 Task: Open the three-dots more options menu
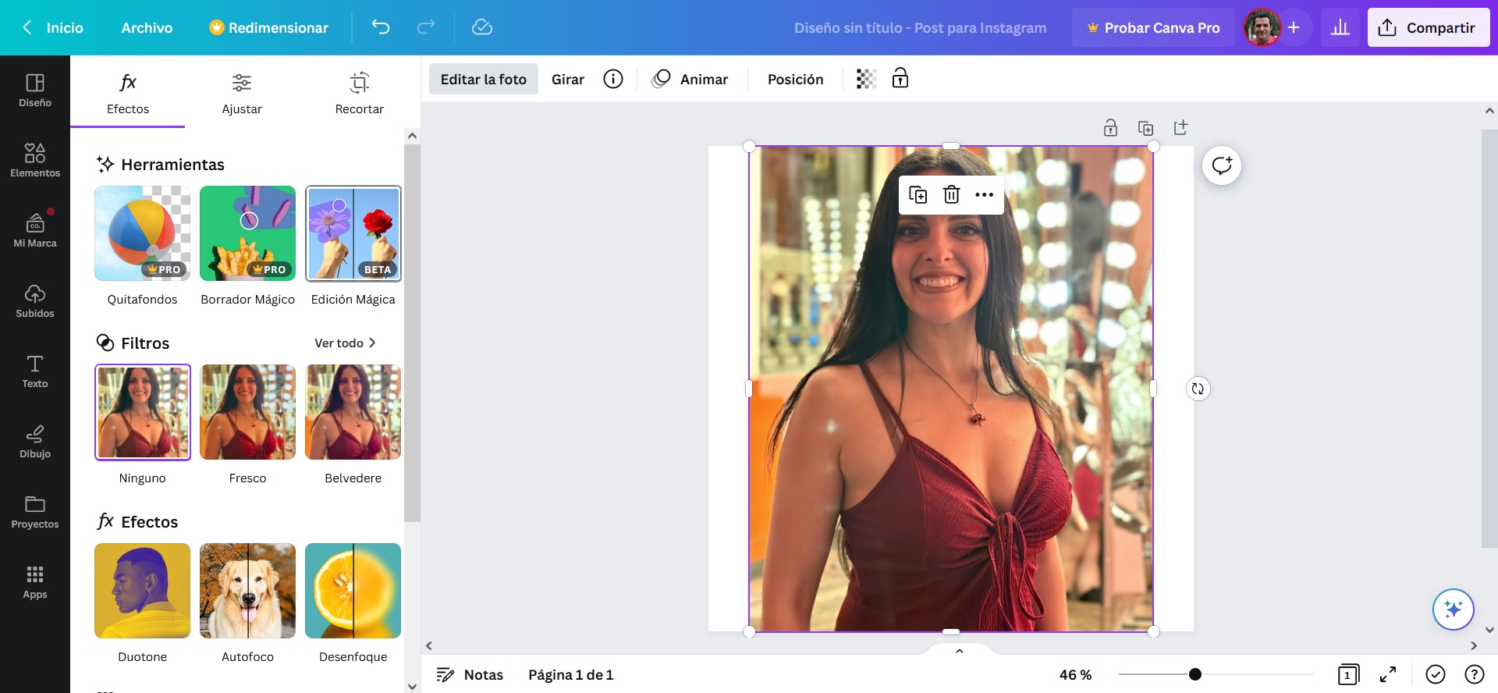pyautogui.click(x=984, y=194)
